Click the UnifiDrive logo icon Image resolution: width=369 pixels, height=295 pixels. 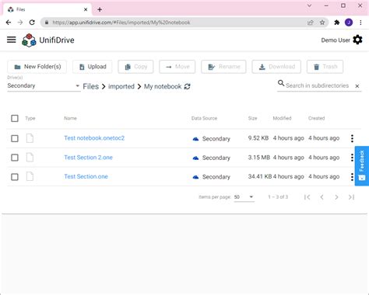coord(29,40)
